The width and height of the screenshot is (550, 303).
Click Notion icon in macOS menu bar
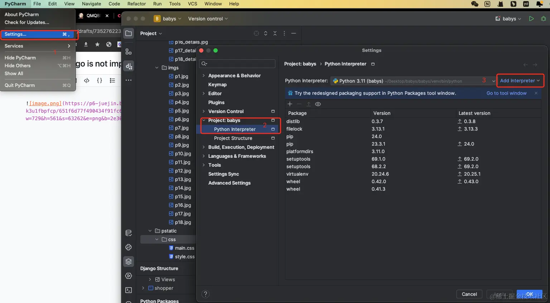tap(487, 4)
